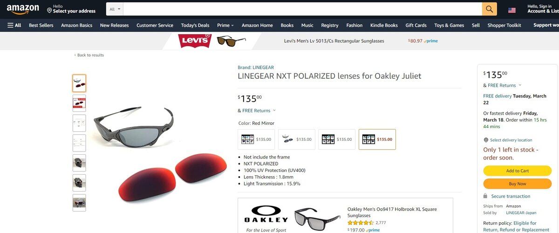The height and width of the screenshot is (233, 559).
Task: Select the Red Mirror color option
Action: pyautogui.click(x=377, y=139)
